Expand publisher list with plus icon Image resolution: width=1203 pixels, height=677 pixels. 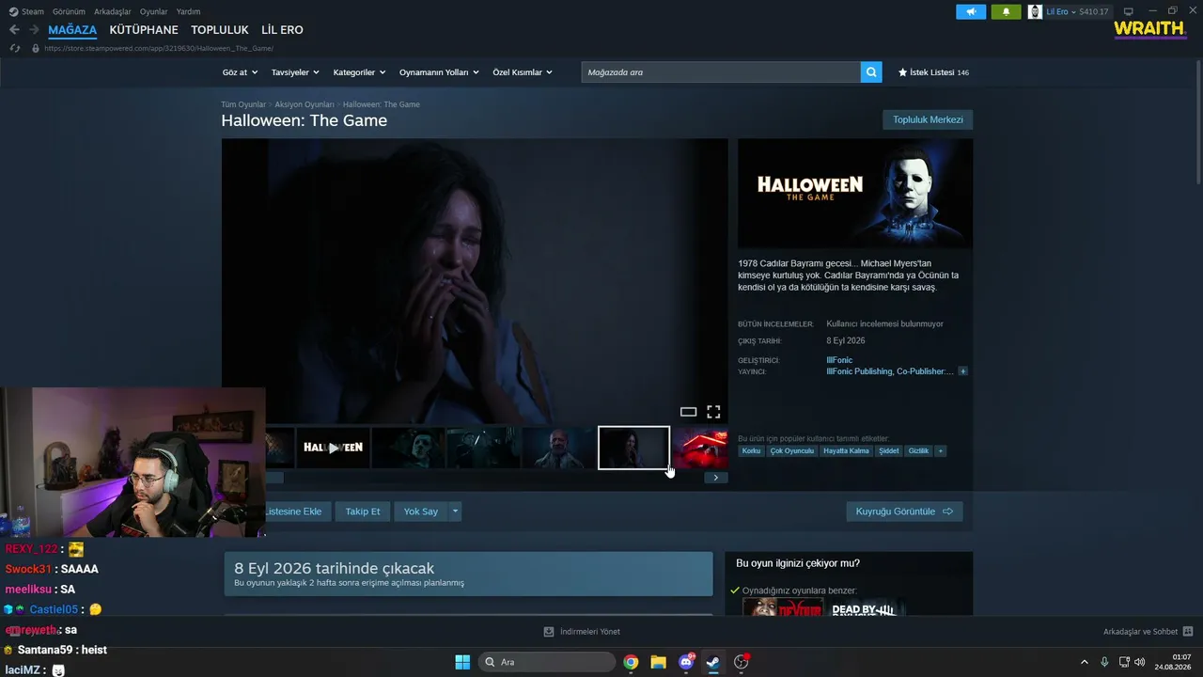point(962,371)
